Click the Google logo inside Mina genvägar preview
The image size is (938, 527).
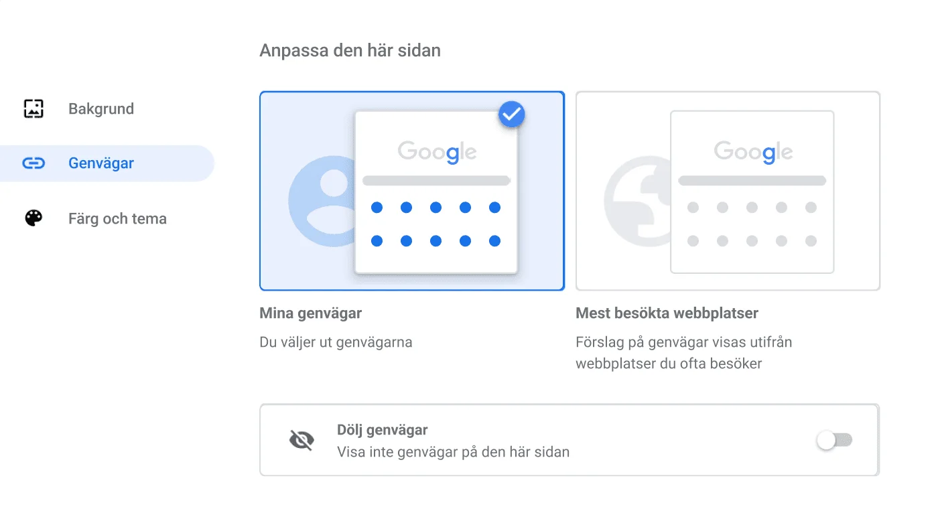(x=436, y=151)
